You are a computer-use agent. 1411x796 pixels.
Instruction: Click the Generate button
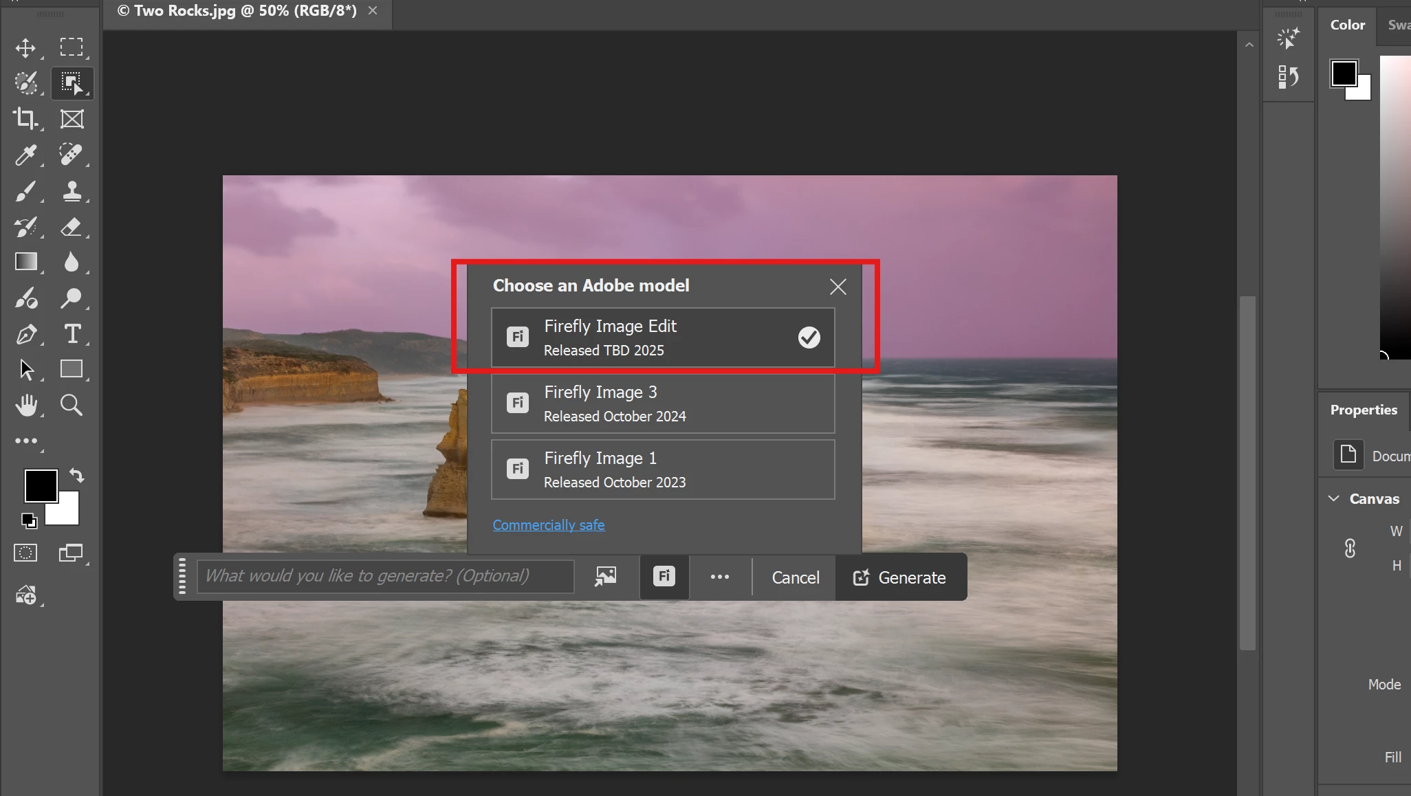coord(900,577)
